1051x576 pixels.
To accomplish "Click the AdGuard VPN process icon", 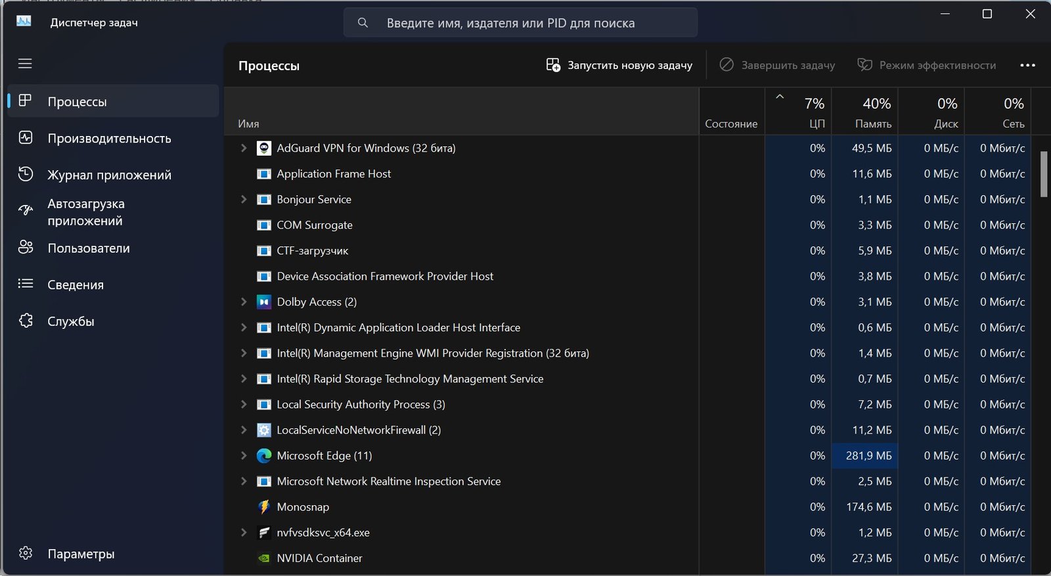I will [264, 148].
